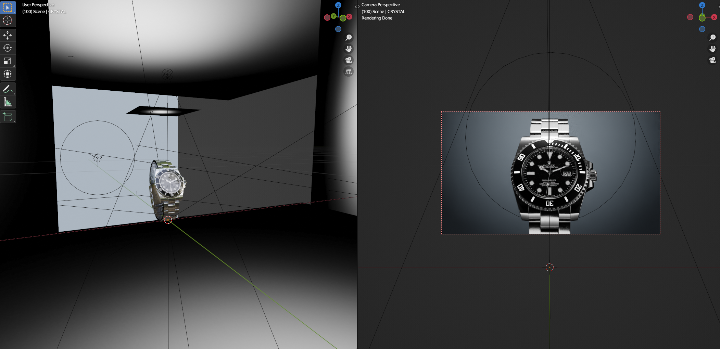This screenshot has height=349, width=720.
Task: Click the negative X axis in Camera Perspective gizmo
Action: (690, 17)
